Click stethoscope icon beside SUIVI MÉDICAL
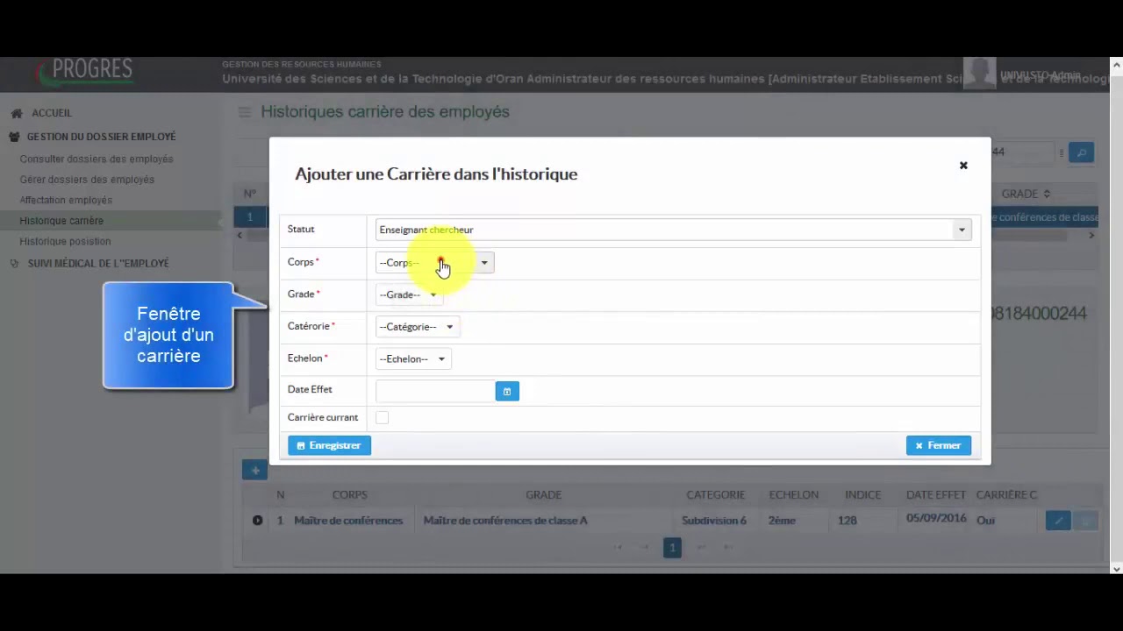This screenshot has height=631, width=1123. tap(14, 263)
